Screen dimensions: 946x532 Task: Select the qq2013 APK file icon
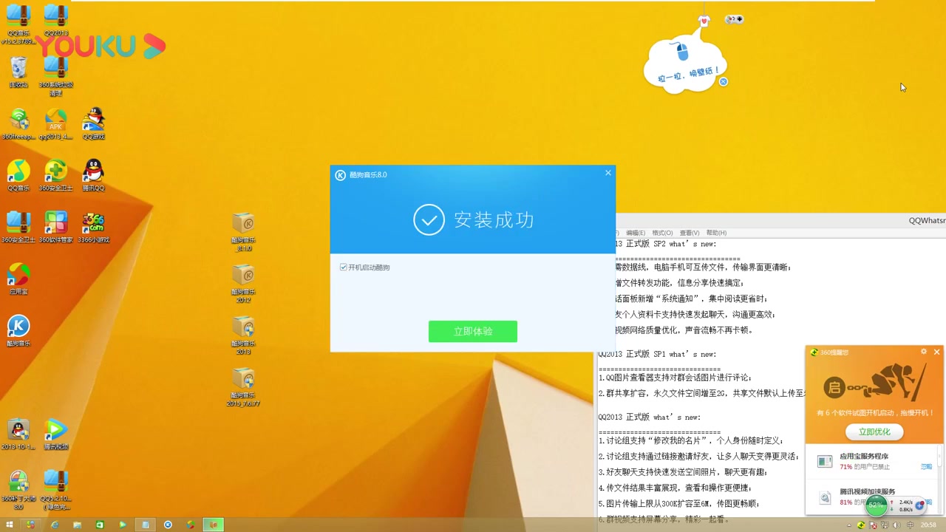click(56, 123)
